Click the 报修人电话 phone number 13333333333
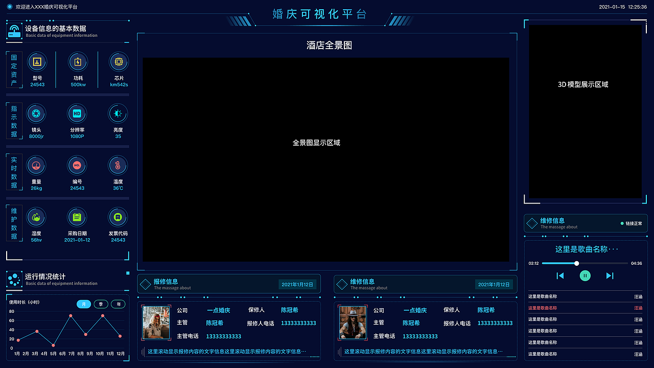This screenshot has width=654, height=368. (298, 323)
